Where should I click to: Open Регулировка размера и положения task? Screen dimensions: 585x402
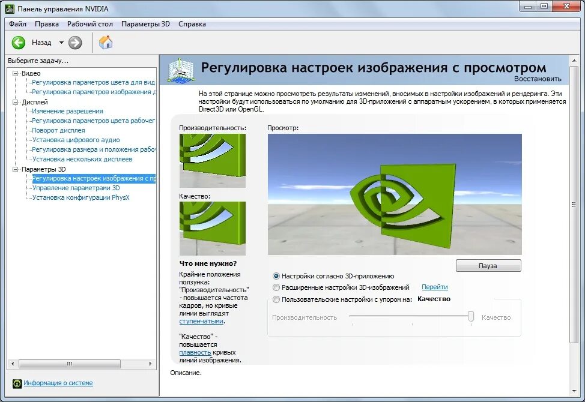pos(94,150)
